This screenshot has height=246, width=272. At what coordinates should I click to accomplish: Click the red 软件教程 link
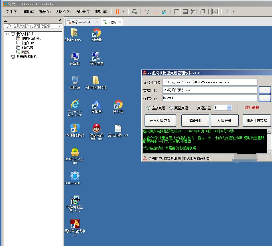click(x=252, y=108)
